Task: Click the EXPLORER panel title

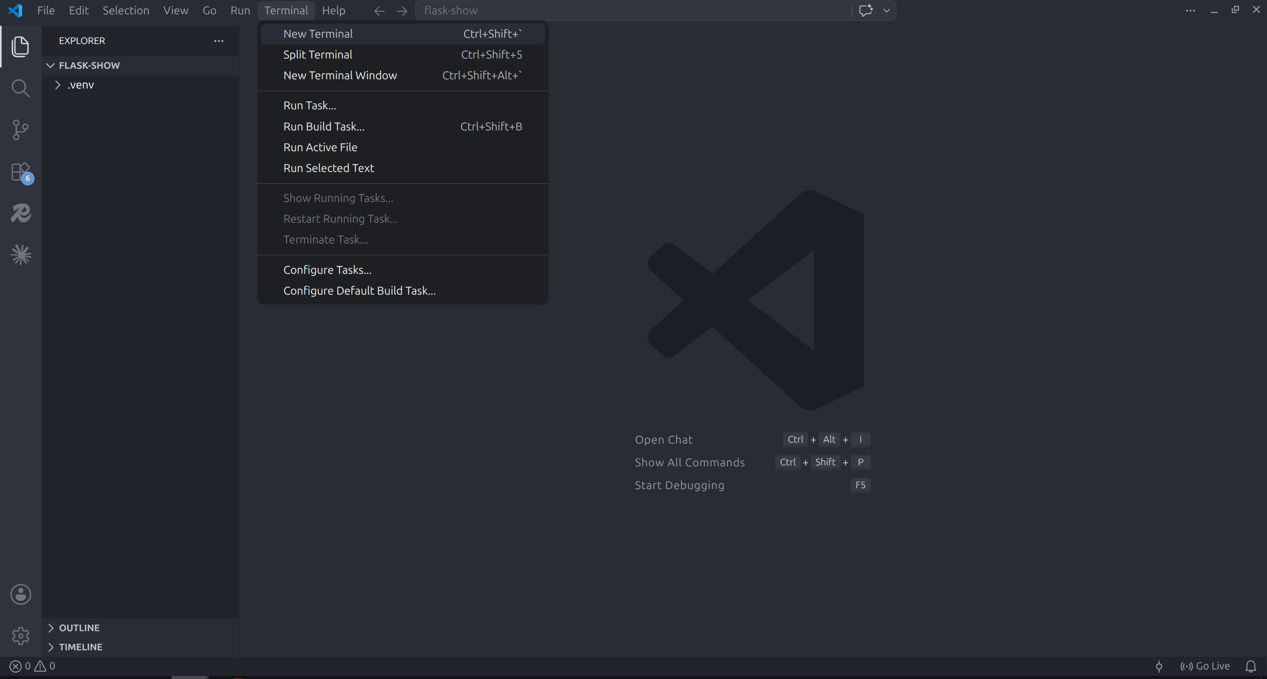Action: pyautogui.click(x=82, y=41)
